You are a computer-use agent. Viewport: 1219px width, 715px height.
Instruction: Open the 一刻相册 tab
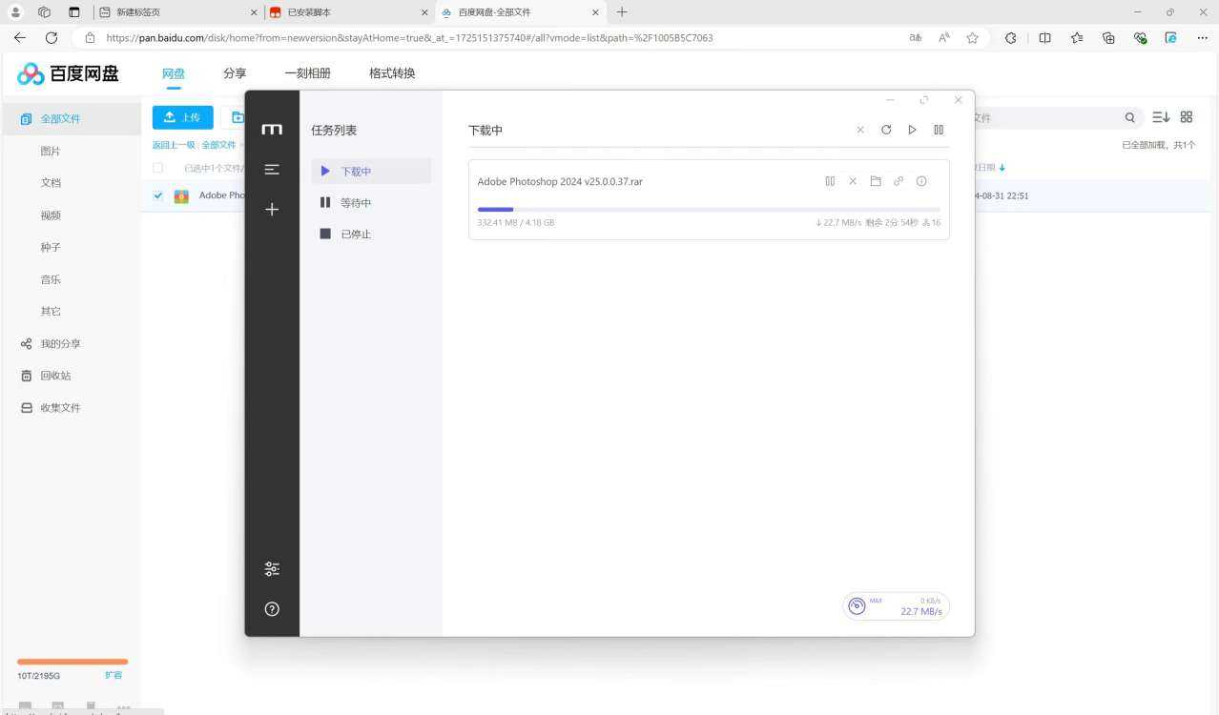[x=308, y=73]
